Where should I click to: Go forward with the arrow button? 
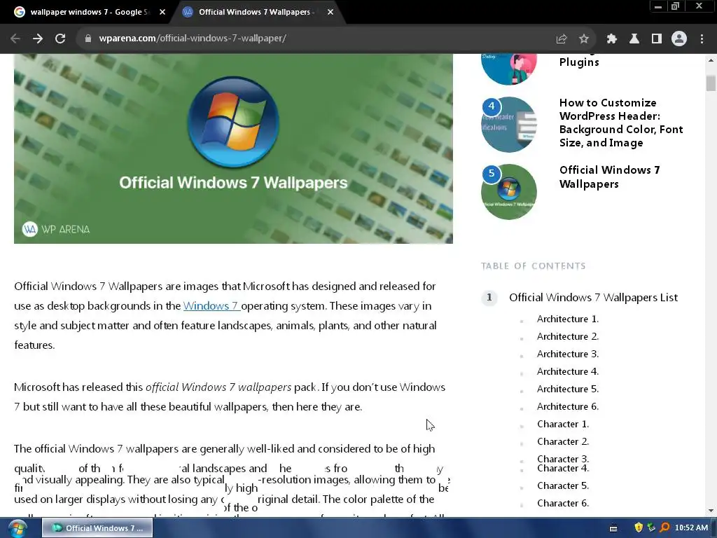click(x=38, y=39)
